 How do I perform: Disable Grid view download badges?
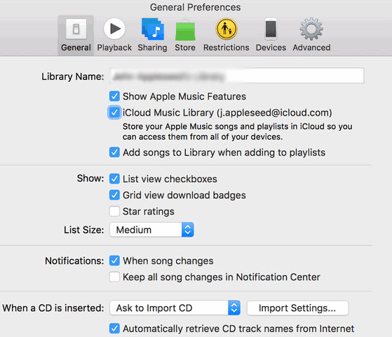tap(114, 195)
